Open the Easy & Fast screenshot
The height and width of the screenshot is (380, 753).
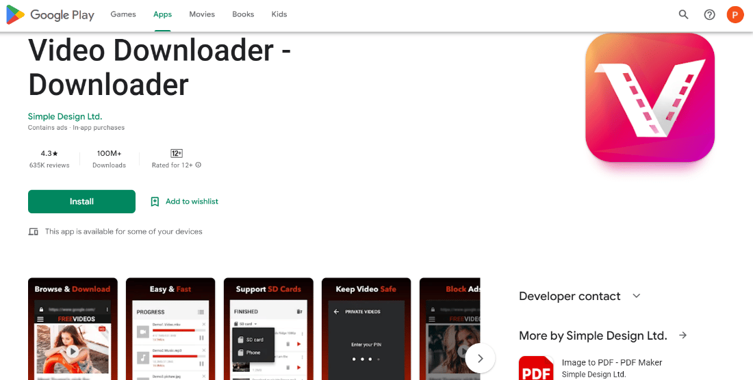[x=170, y=329]
